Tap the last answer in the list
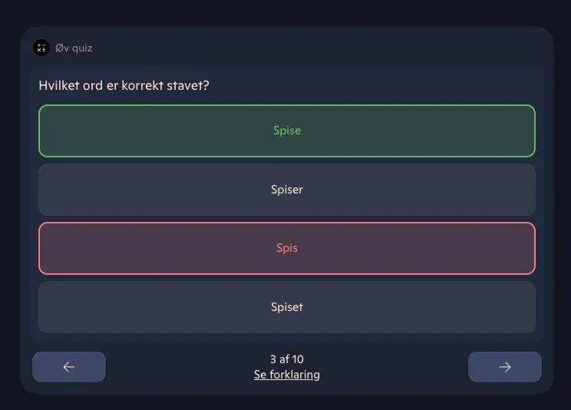Screen dimensions: 571x410 pos(286,307)
